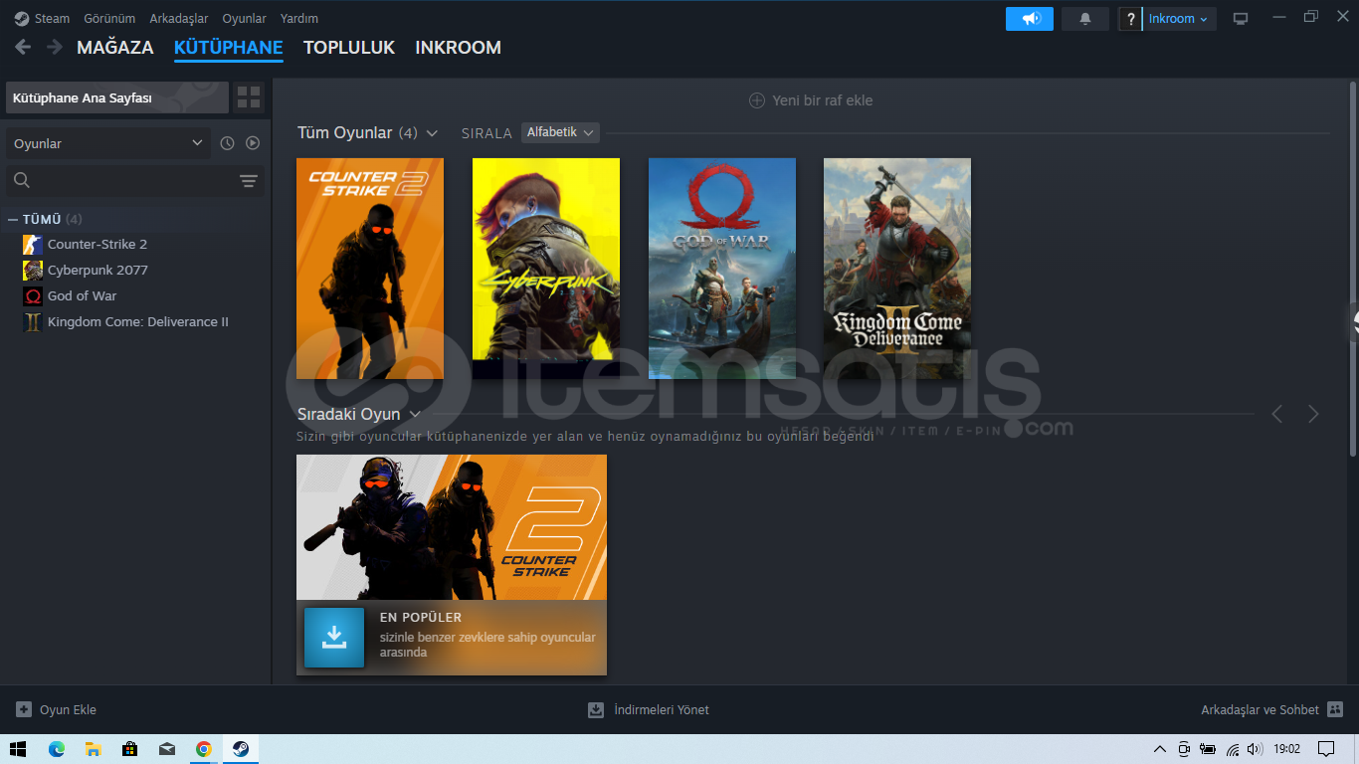Image resolution: width=1359 pixels, height=764 pixels.
Task: Go to the TOPLULUK tab
Action: point(349,47)
